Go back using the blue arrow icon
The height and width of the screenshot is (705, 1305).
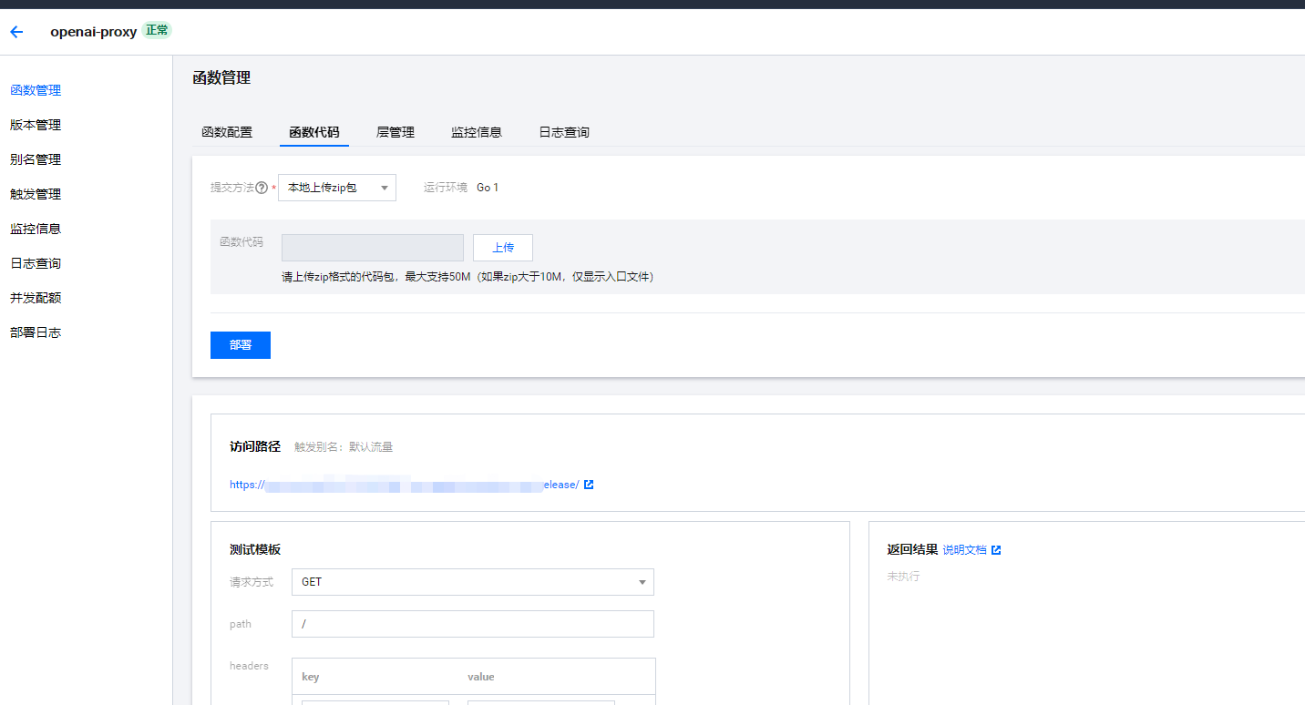tap(16, 32)
